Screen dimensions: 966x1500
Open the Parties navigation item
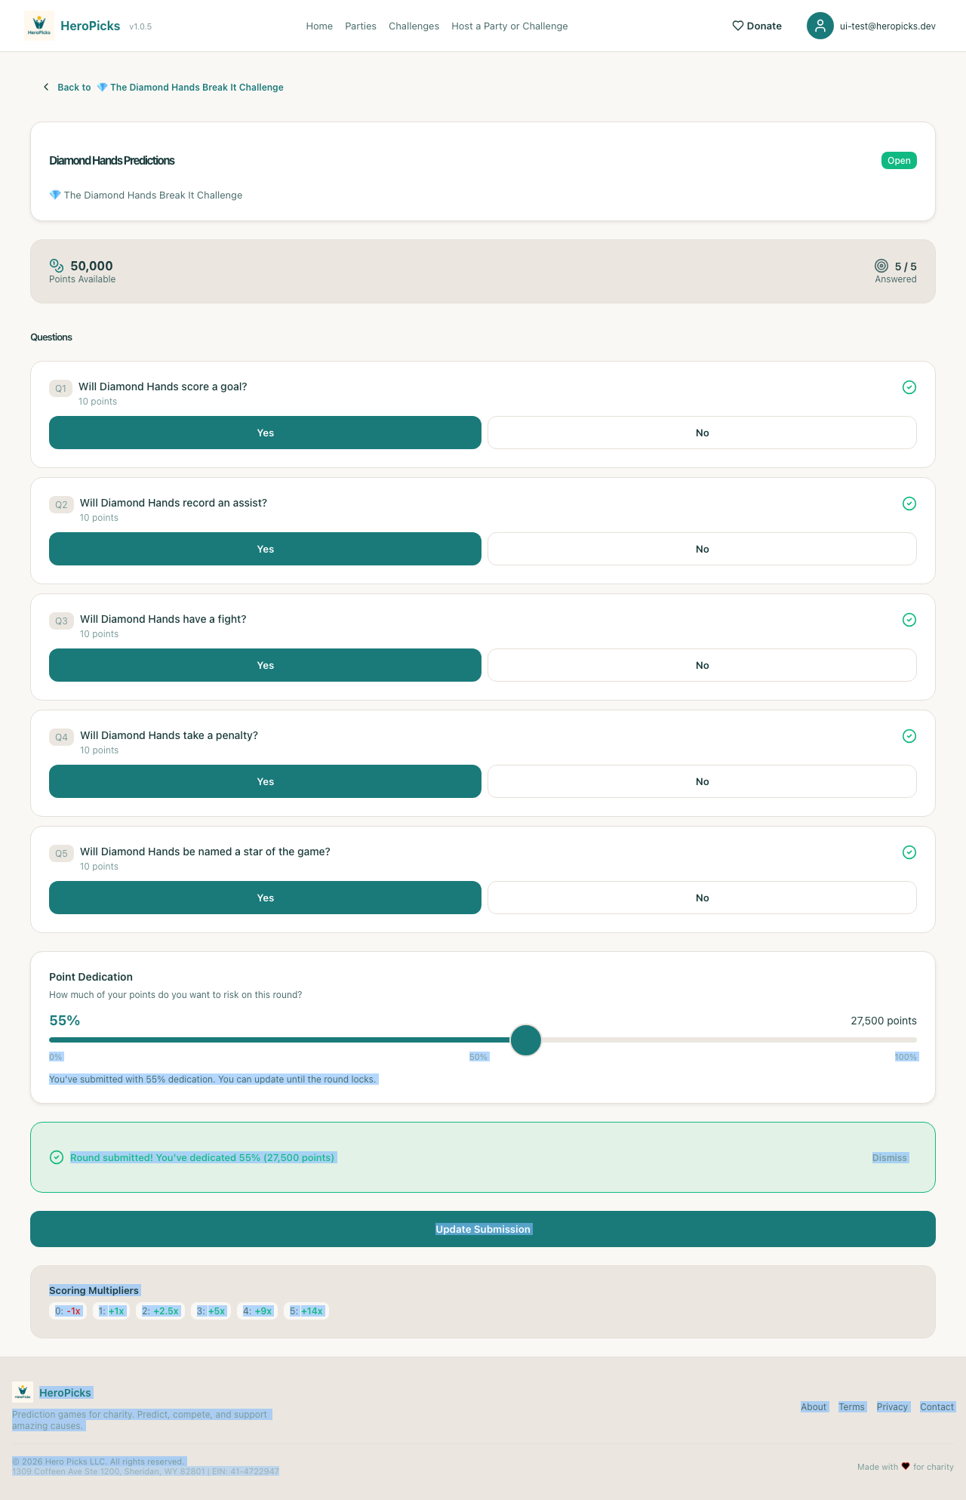pyautogui.click(x=361, y=26)
